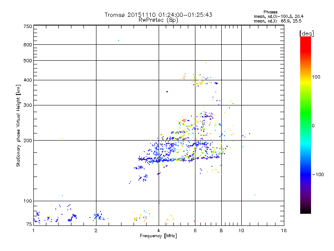Click the plot title 'Tromsø 20151110 01:24:00-01:25:43'
Image resolution: width=334 pixels, height=251 pixels.
(x=158, y=15)
